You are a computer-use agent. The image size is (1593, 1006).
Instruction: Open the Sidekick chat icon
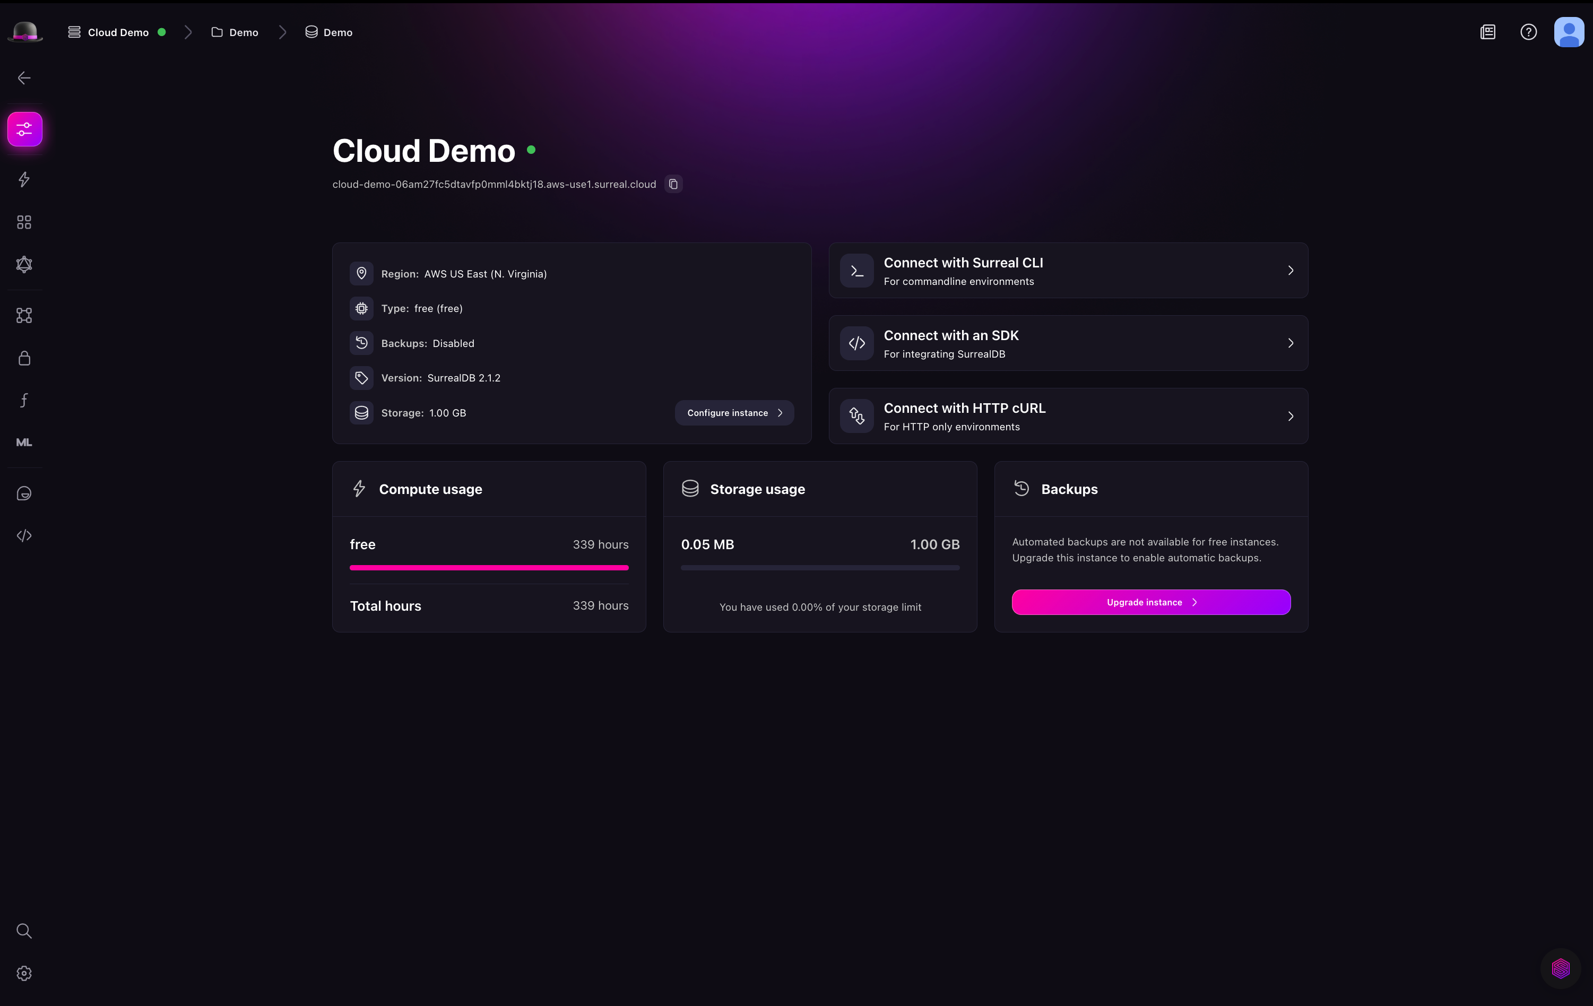pos(24,493)
